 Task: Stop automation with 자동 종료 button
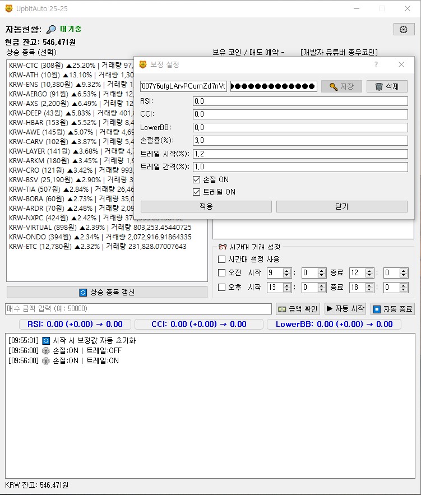[392, 309]
